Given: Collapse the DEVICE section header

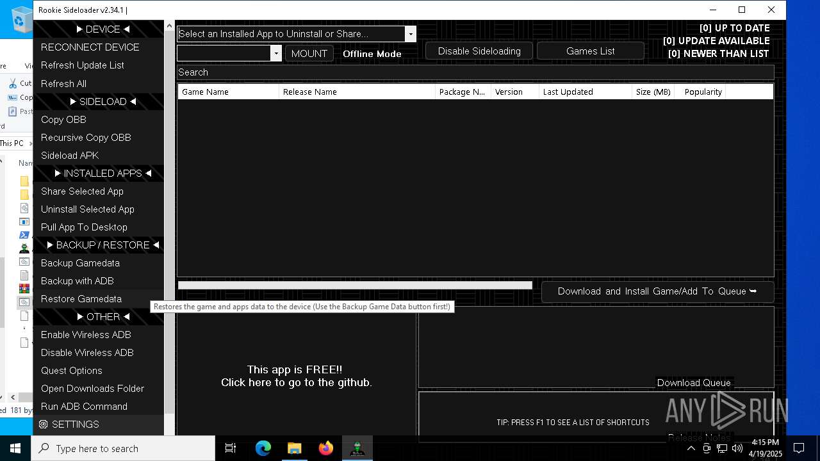Looking at the screenshot, I should click(99, 29).
